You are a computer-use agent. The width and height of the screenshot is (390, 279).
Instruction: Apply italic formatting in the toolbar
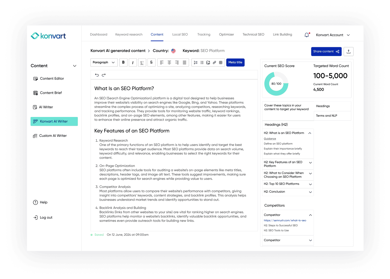133,62
